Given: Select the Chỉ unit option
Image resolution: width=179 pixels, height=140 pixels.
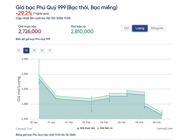Looking at the screenshot, I should [x=126, y=28].
